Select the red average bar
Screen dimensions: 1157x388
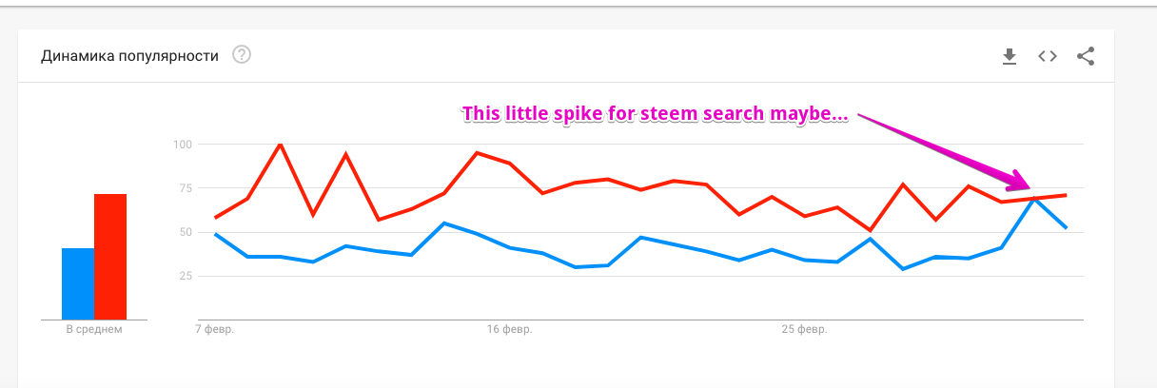(x=110, y=257)
